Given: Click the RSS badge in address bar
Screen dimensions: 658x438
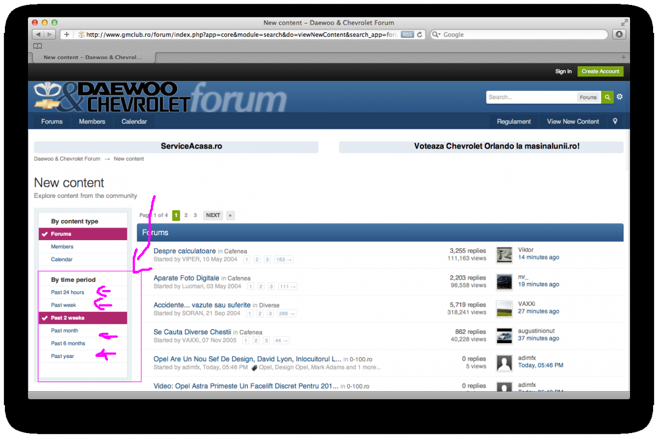Looking at the screenshot, I should click(x=407, y=35).
